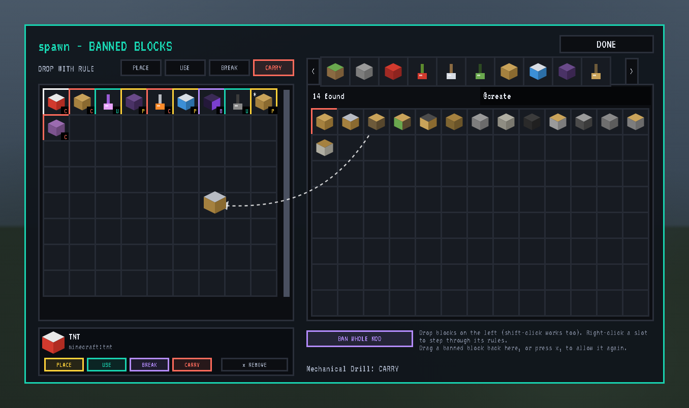Select the starred tan banned block
The height and width of the screenshot is (408, 689).
pos(263,101)
